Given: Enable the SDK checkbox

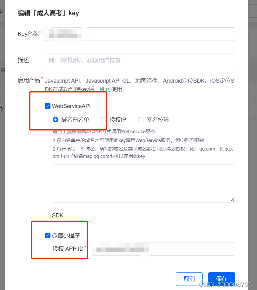Looking at the screenshot, I should tap(48, 216).
